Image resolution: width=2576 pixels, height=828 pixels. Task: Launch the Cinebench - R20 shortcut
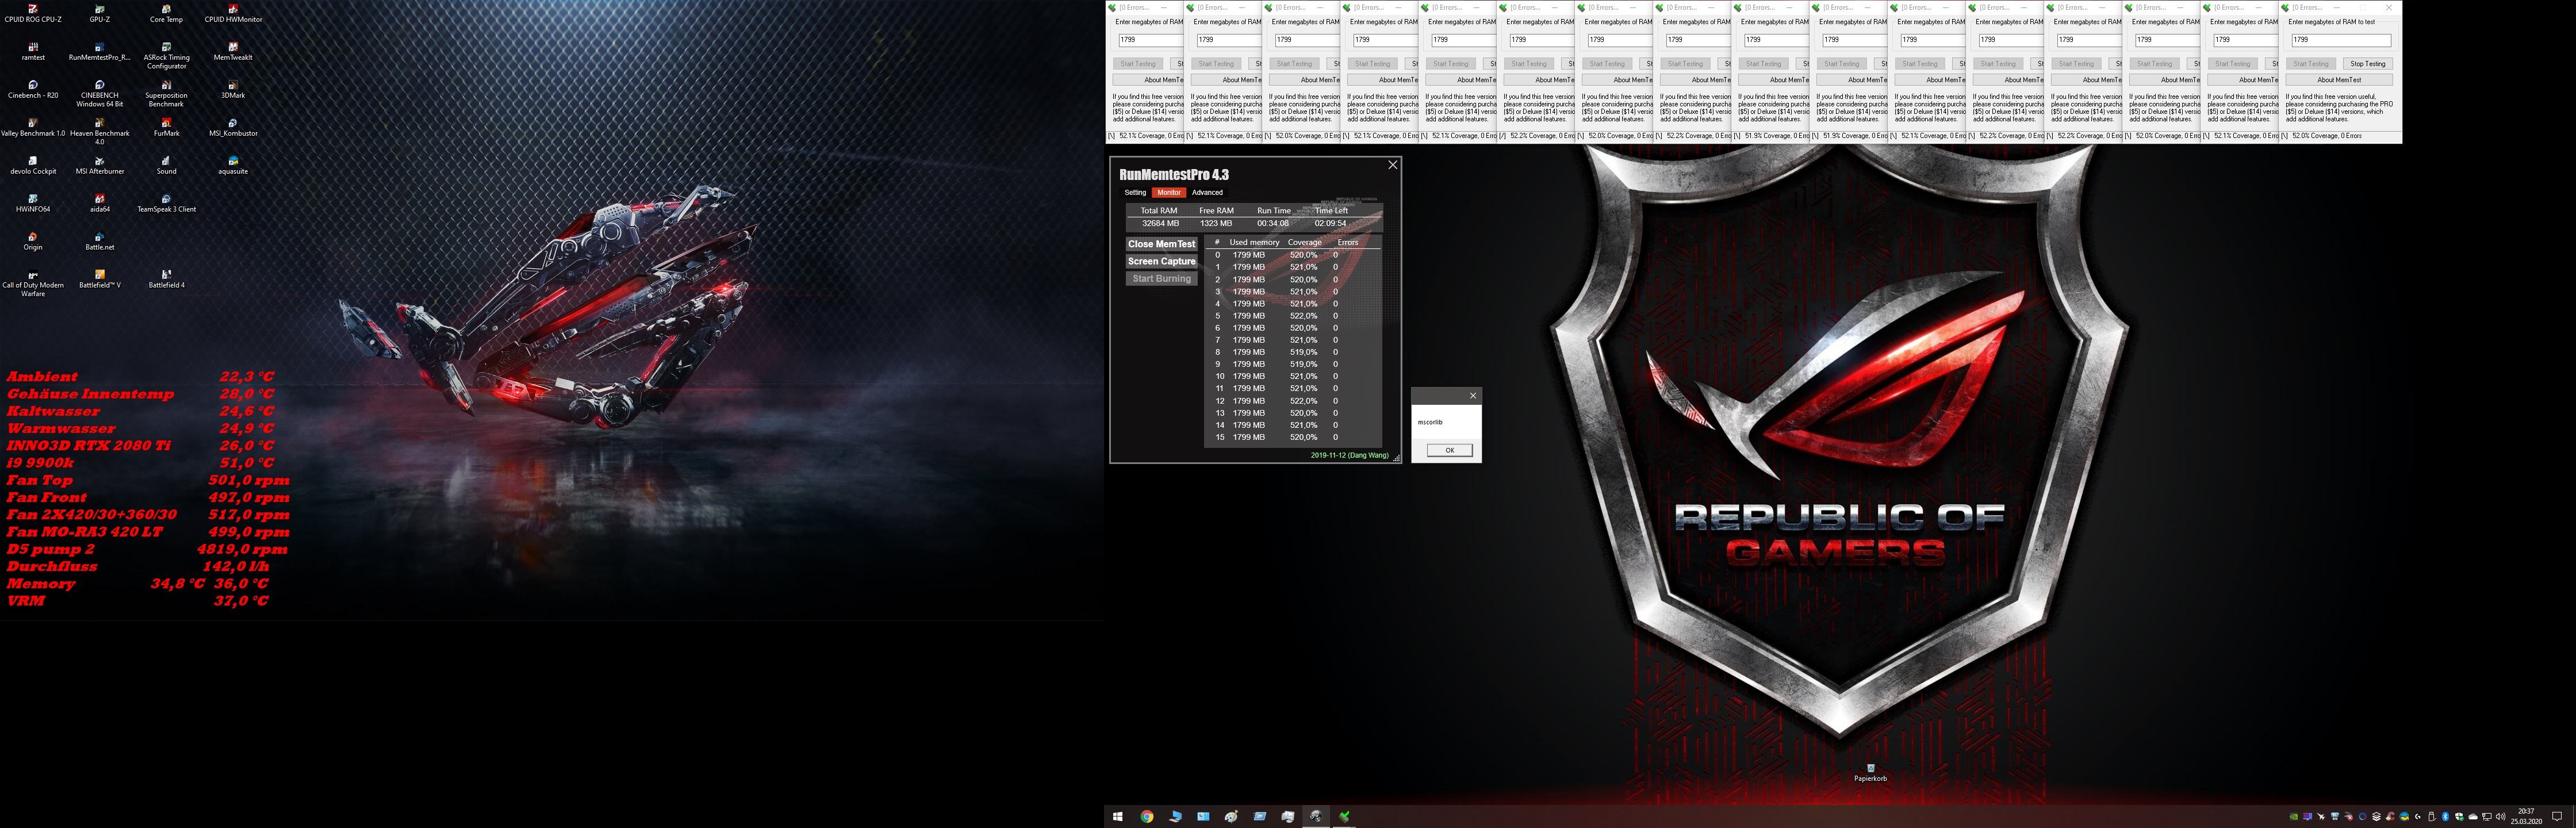click(33, 89)
